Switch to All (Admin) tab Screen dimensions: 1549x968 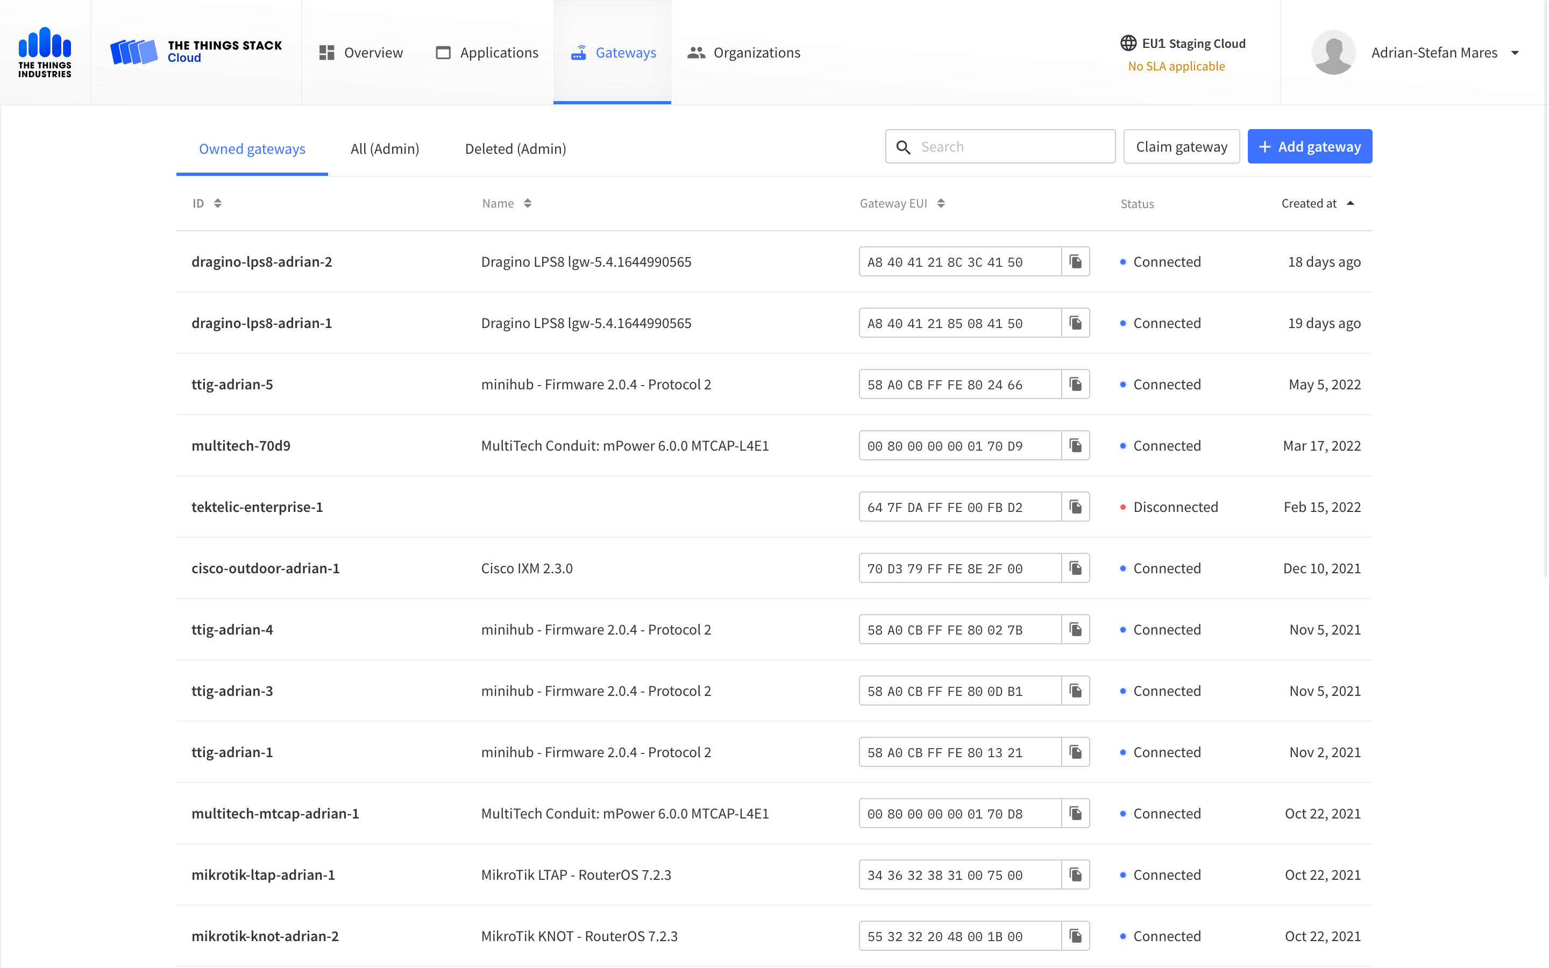pyautogui.click(x=385, y=147)
